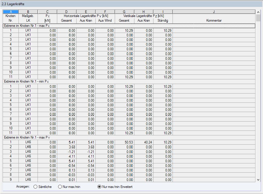Click 'Extreme im Knoten Nr.1 - min PX' row
The width and height of the screenshot is (263, 194).
click(129, 82)
